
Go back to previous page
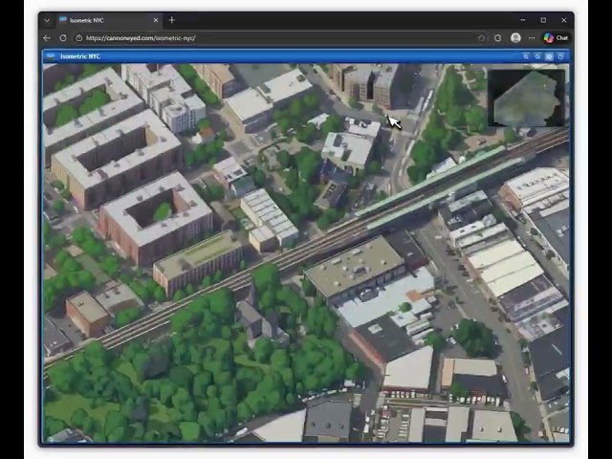coord(47,38)
